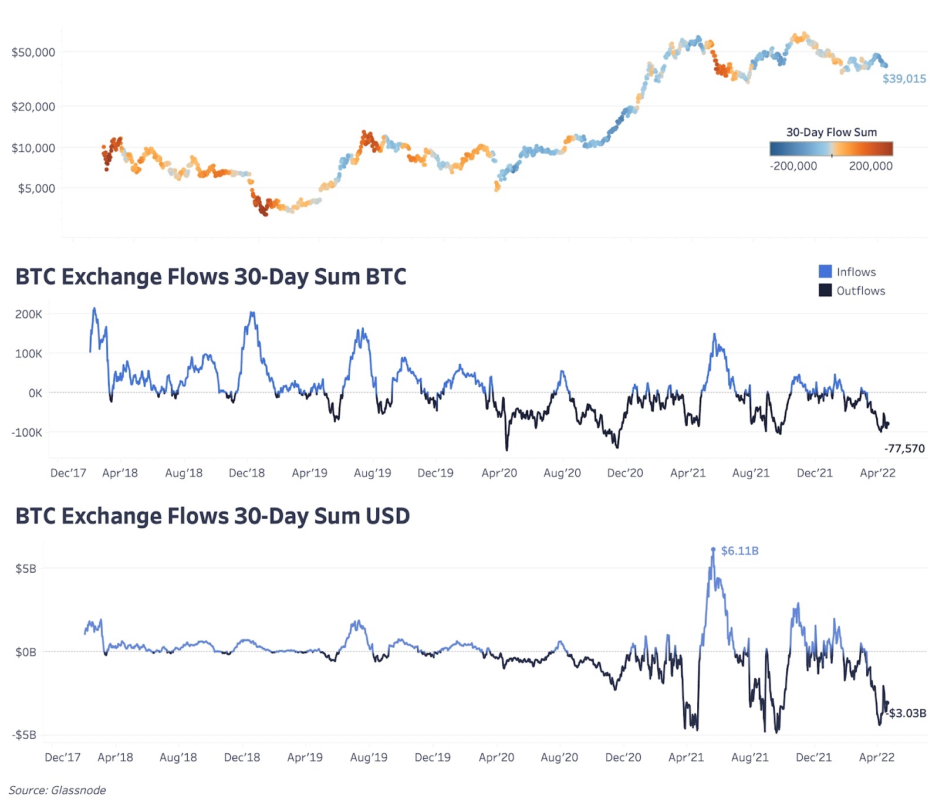Click the $5B axis label on the USD chart

click(x=26, y=569)
